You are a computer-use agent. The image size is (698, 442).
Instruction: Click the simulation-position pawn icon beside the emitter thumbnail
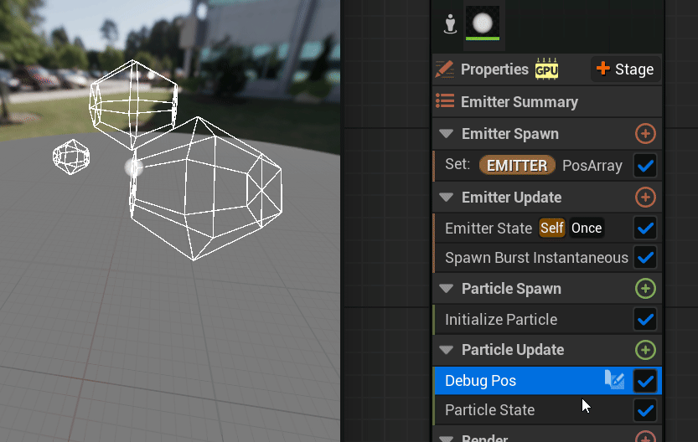coord(450,23)
